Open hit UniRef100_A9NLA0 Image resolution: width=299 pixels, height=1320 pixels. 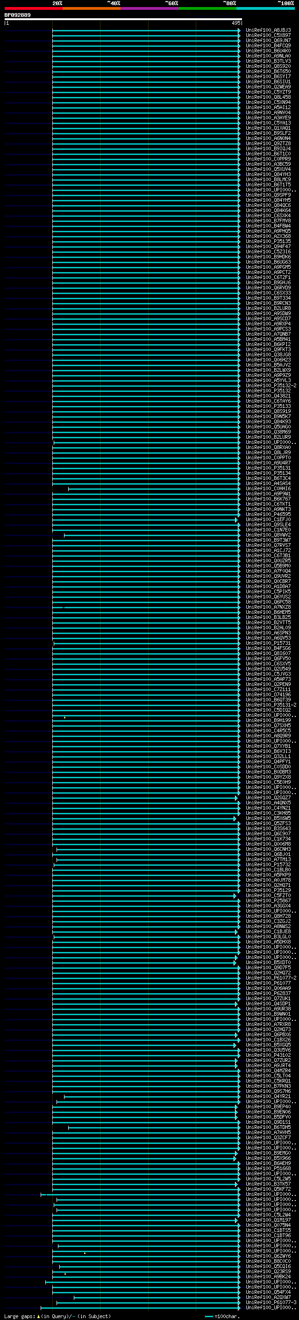point(268,56)
